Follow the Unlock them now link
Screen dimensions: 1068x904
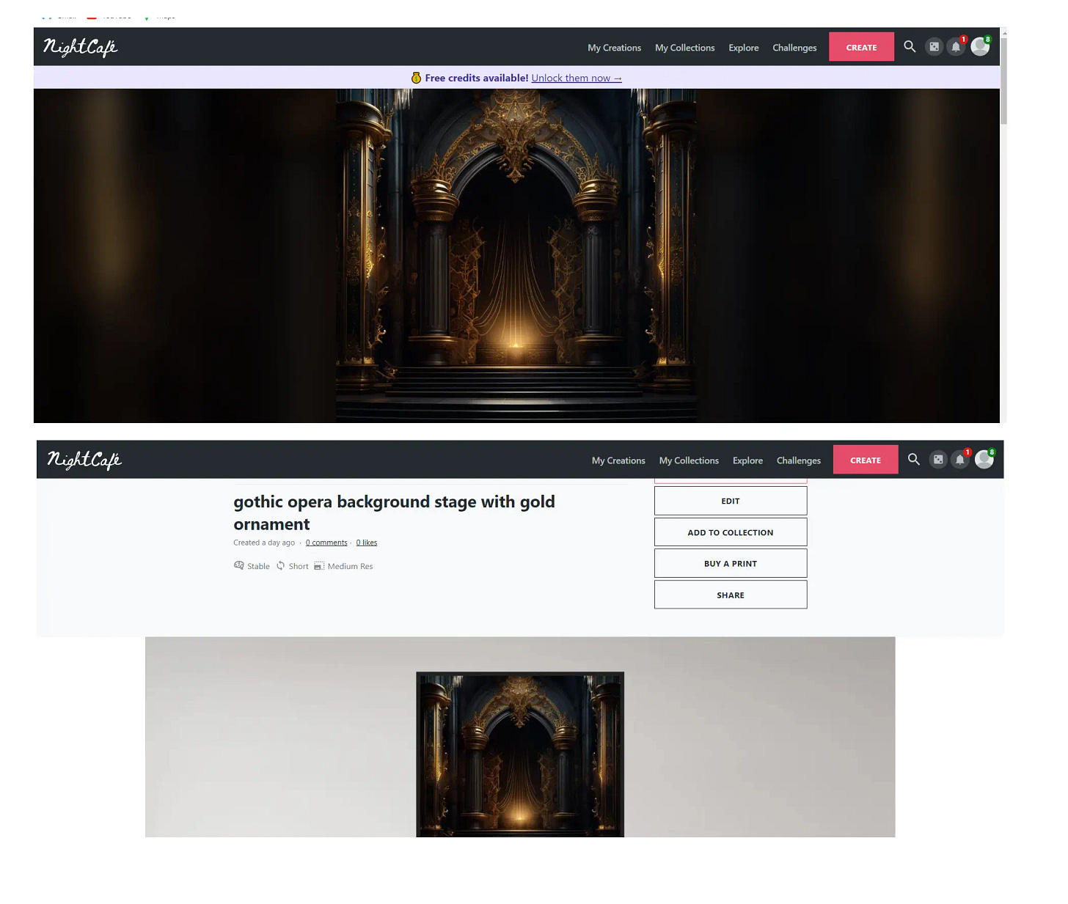(x=577, y=78)
